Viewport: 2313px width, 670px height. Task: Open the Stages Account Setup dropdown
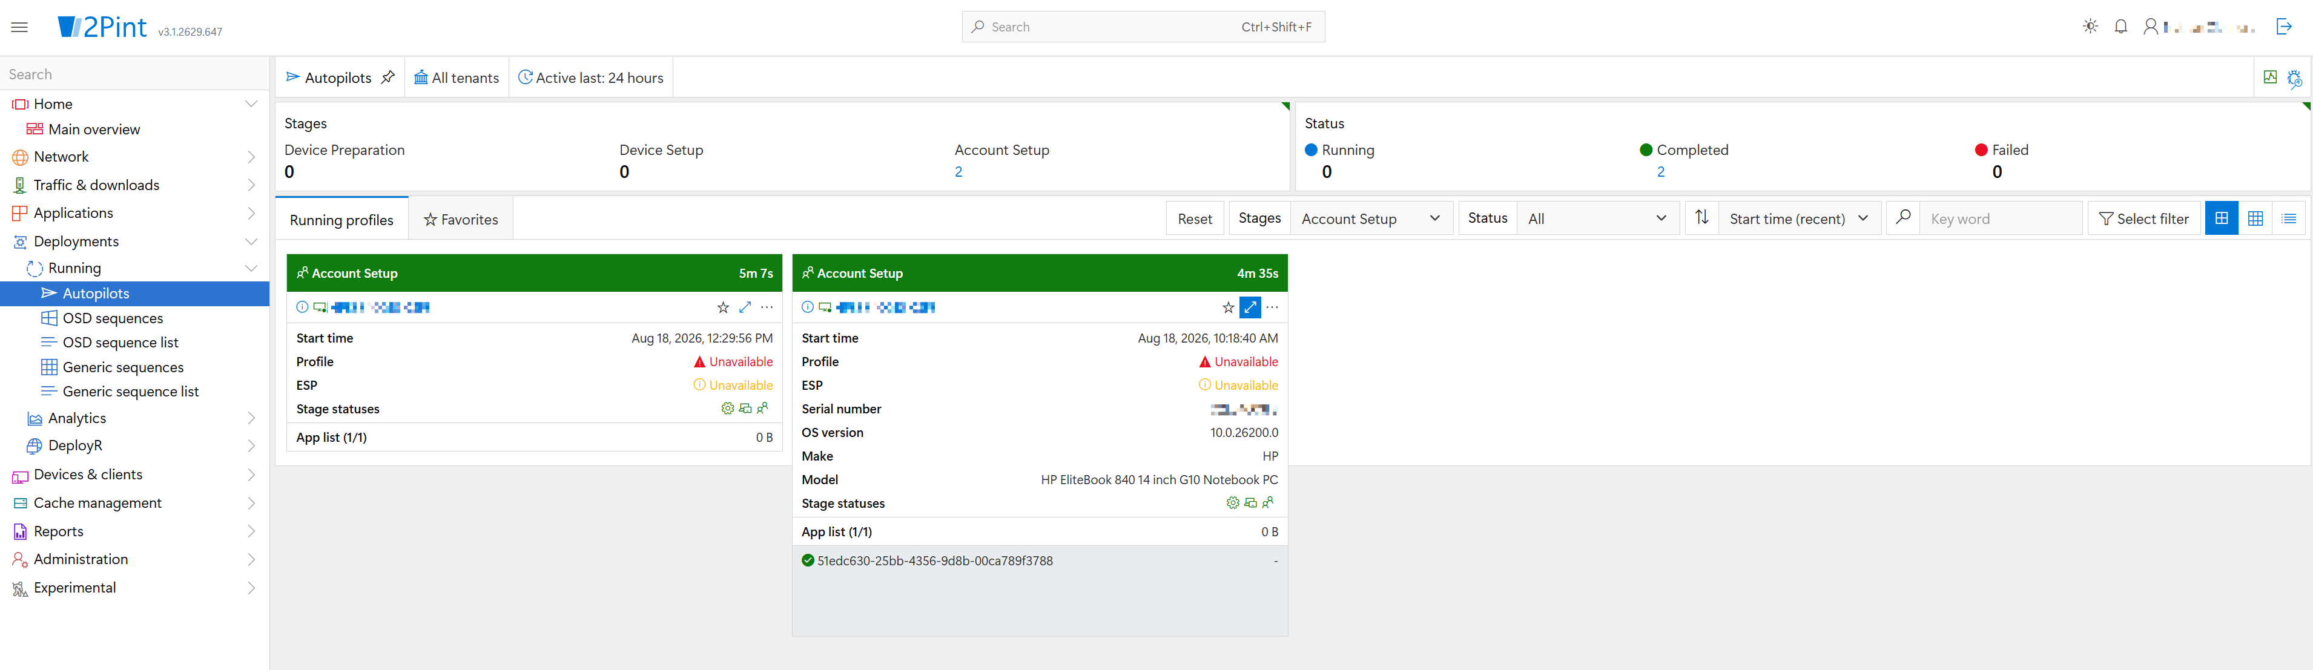[x=1371, y=219]
